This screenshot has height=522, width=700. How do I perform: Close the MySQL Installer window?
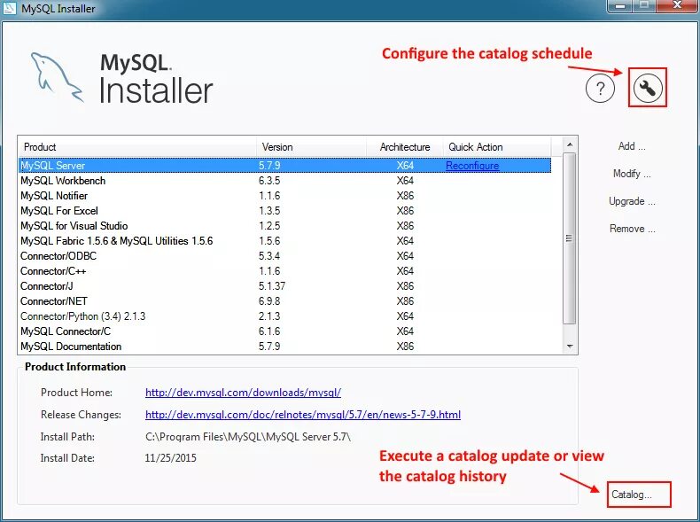[x=677, y=5]
